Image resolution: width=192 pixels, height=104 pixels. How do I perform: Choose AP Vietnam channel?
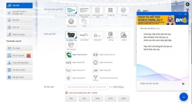71,44
